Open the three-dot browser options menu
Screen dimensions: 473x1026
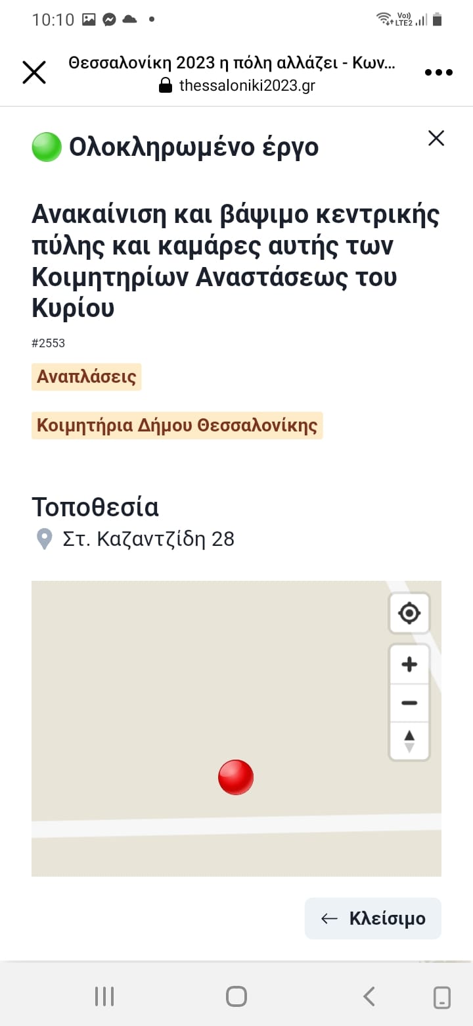438,72
